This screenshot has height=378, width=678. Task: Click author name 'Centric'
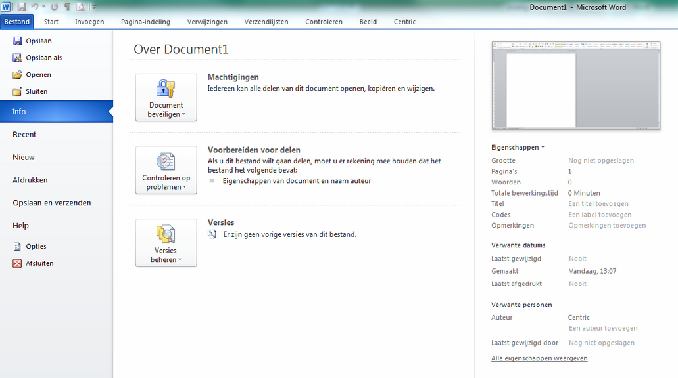[x=579, y=317]
